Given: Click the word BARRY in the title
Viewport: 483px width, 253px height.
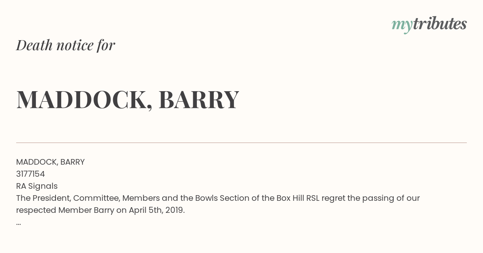Looking at the screenshot, I should [x=199, y=100].
